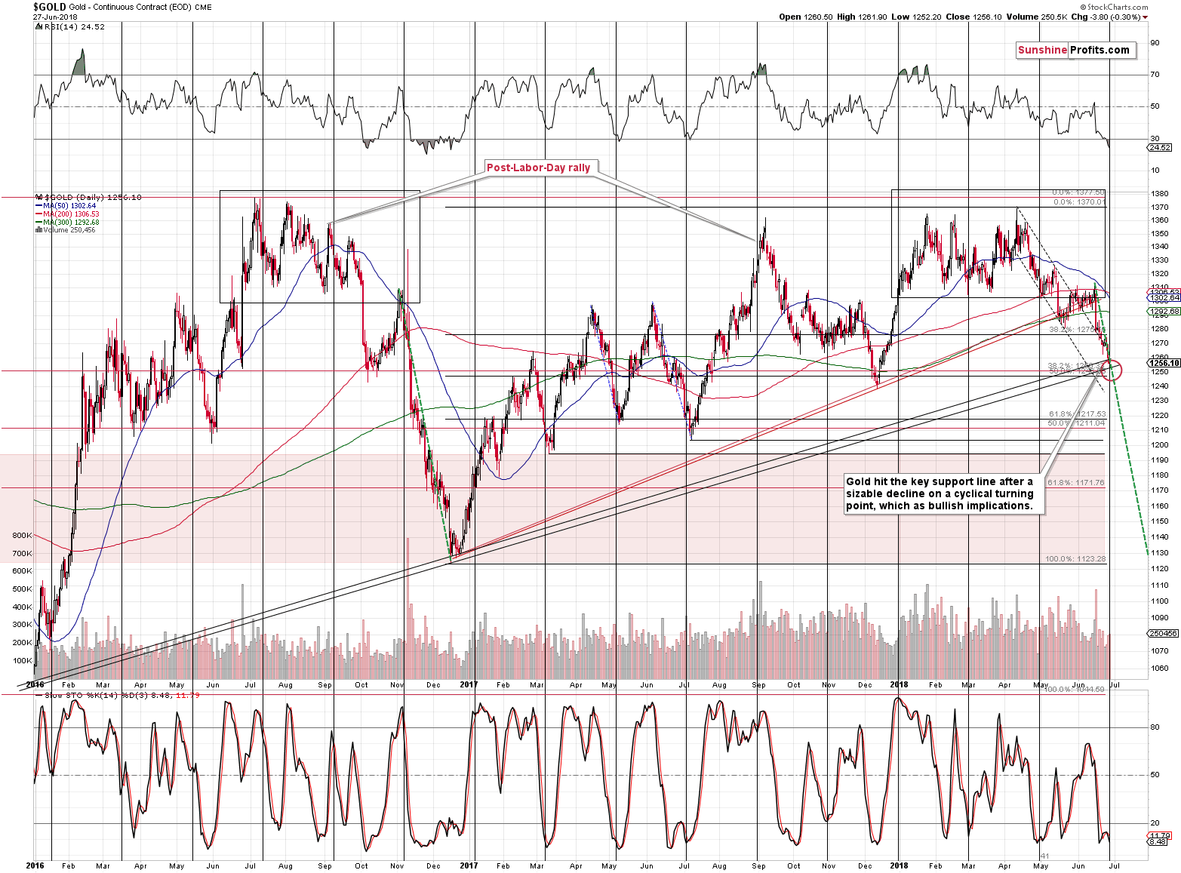Click the '0.0%: 1370.01' Fibonacci label

click(1081, 201)
